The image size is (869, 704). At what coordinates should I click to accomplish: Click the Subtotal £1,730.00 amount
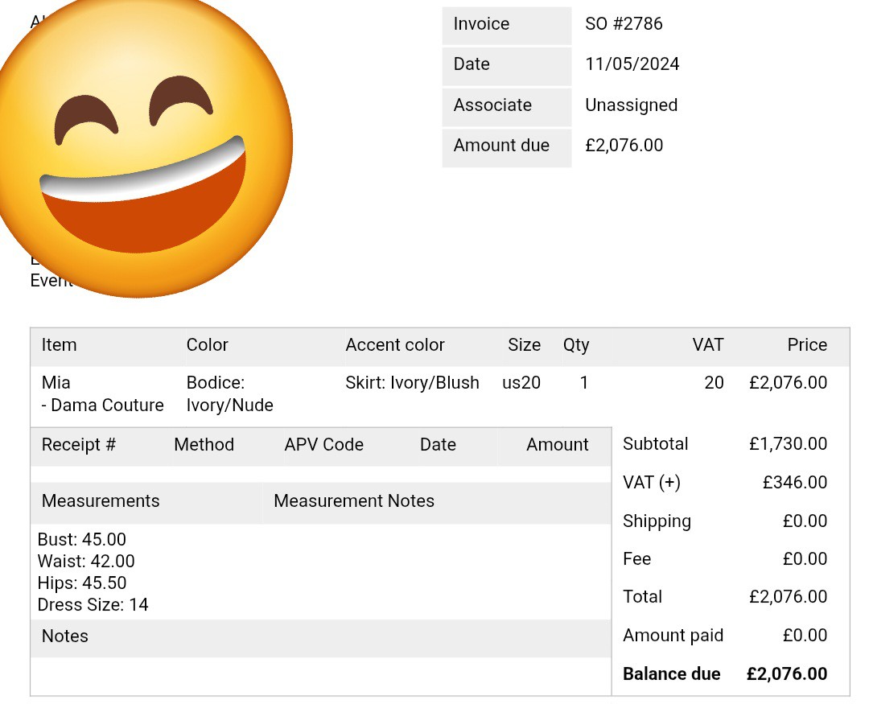tap(788, 444)
